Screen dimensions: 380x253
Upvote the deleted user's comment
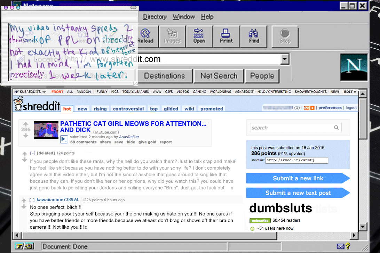point(24,154)
